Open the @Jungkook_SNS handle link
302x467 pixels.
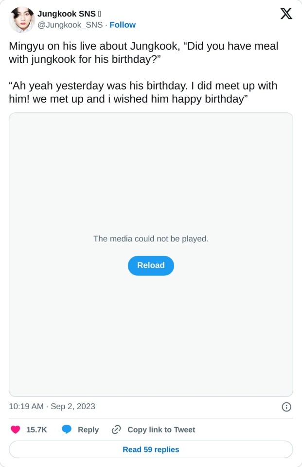pos(70,25)
